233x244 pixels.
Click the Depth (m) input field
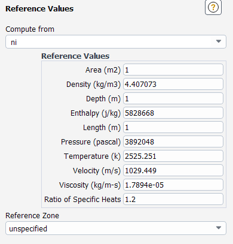(x=173, y=98)
